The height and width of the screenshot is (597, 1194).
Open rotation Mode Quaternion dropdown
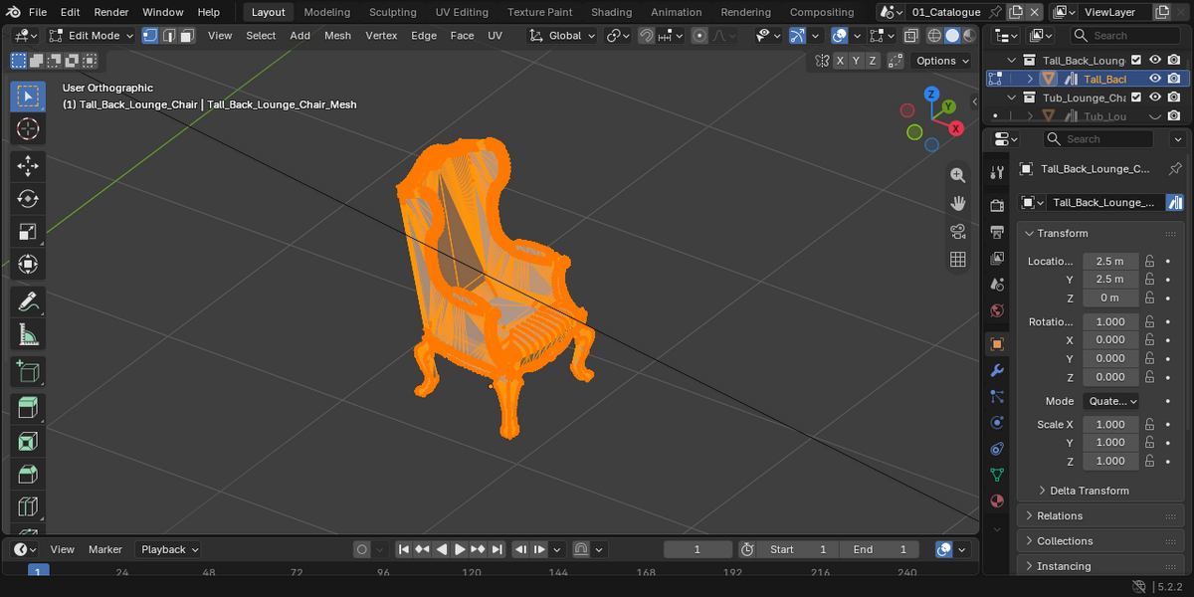(x=1111, y=401)
